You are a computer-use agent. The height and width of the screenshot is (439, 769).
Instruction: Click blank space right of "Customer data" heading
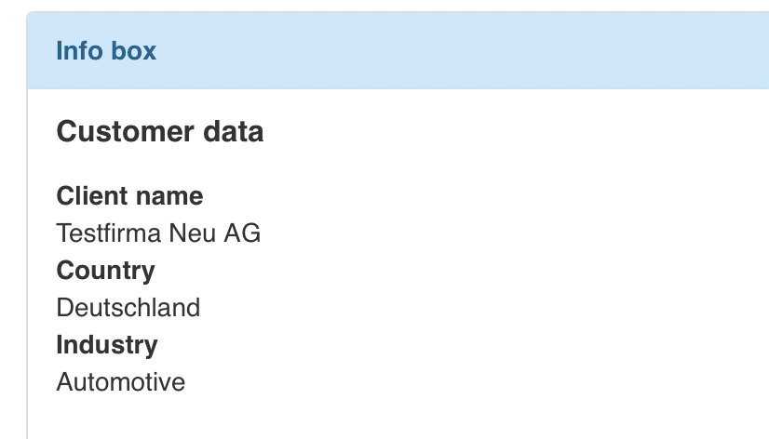[x=512, y=132]
